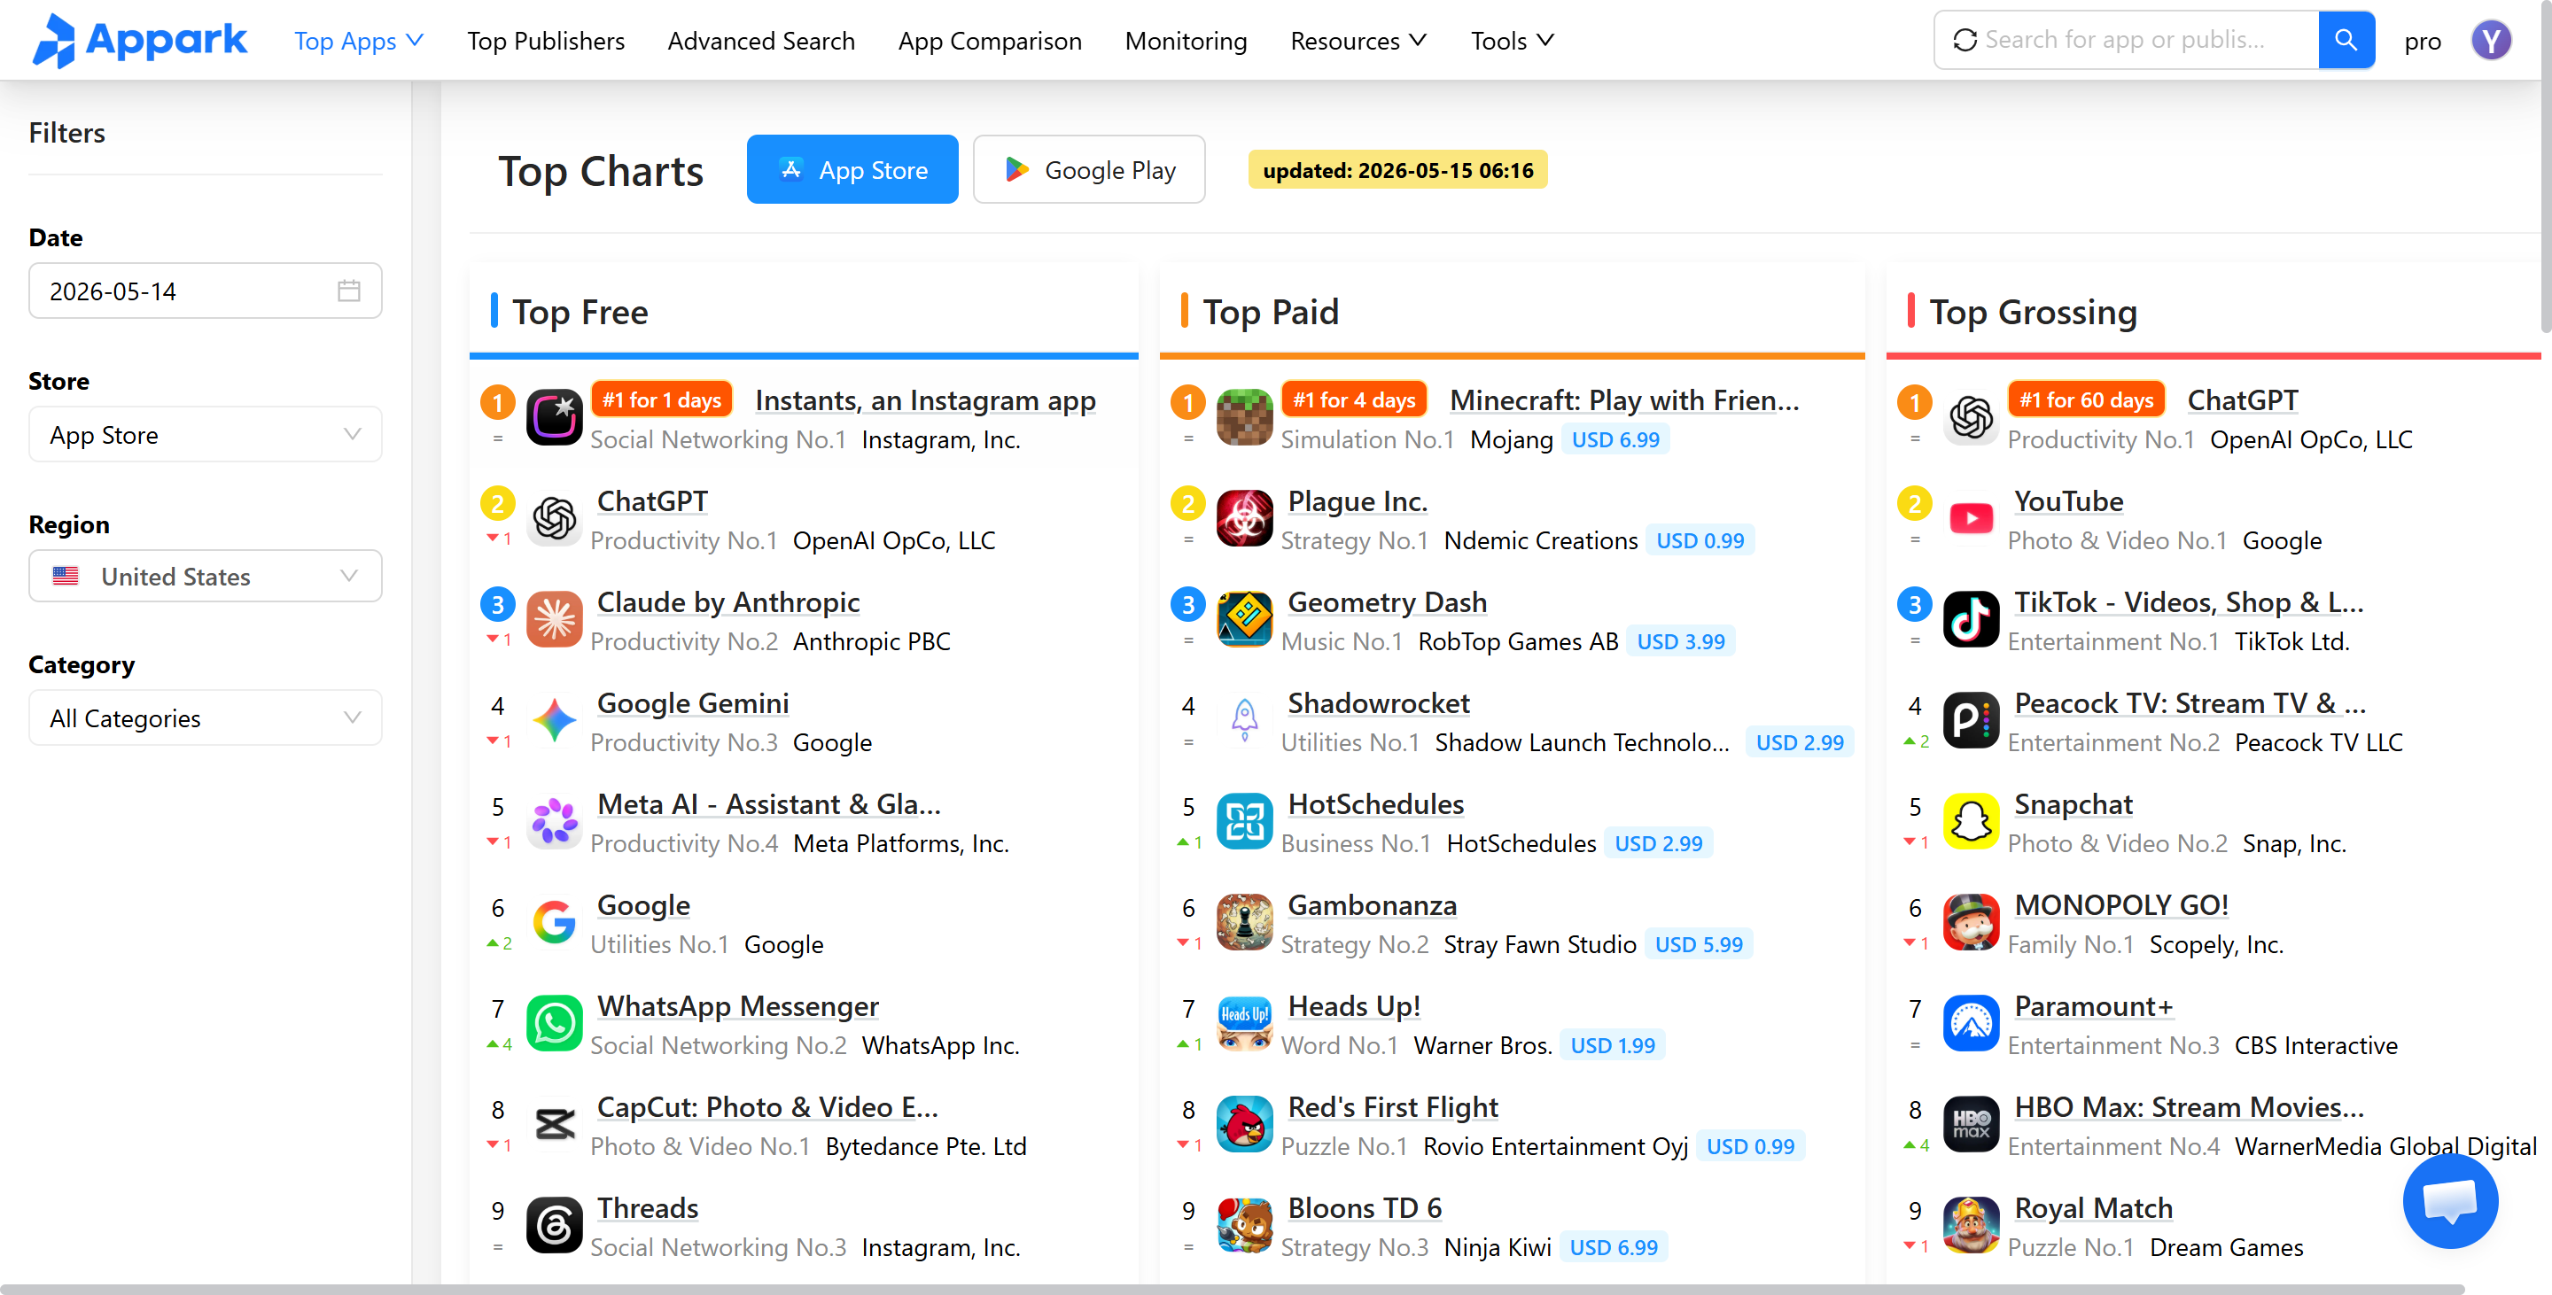Open App Comparison page
Image resolution: width=2552 pixels, height=1295 pixels.
click(990, 41)
